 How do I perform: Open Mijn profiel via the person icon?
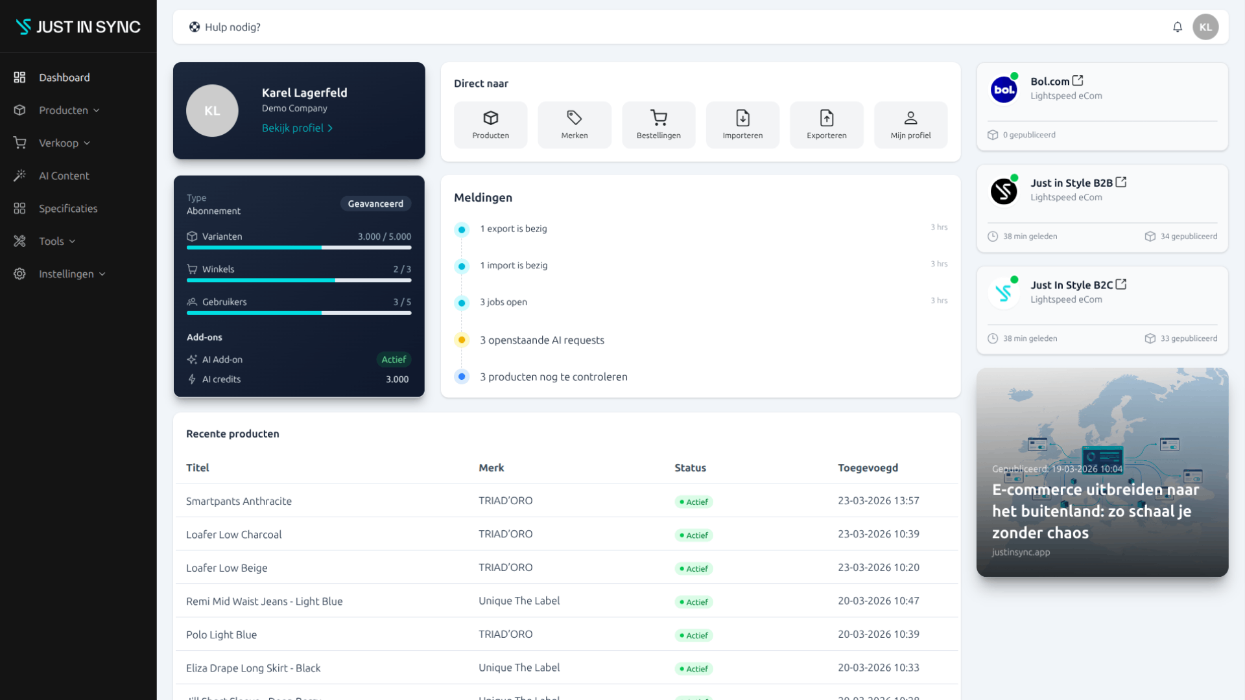[910, 117]
